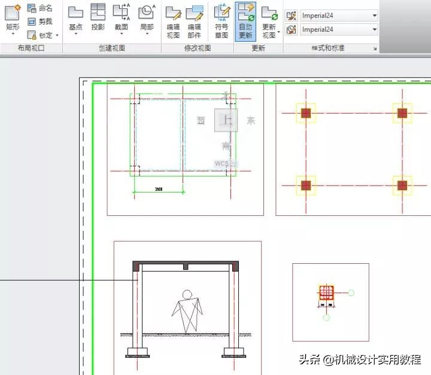Click the ViewCube 南 south label
The height and width of the screenshot is (375, 431).
pyautogui.click(x=226, y=145)
